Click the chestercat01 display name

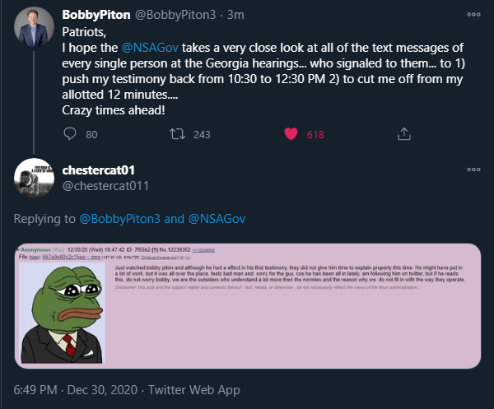point(104,170)
